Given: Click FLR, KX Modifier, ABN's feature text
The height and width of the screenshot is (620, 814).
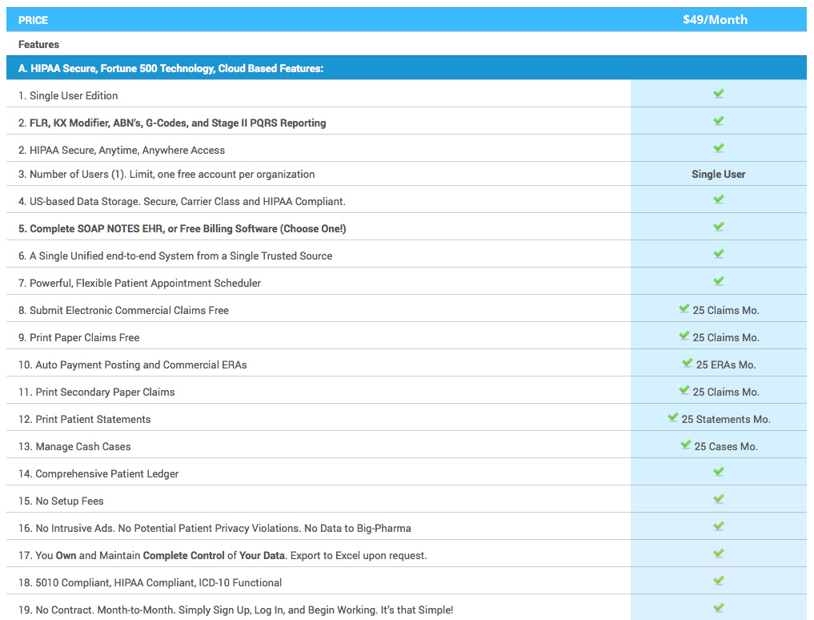Looking at the screenshot, I should coord(177,123).
